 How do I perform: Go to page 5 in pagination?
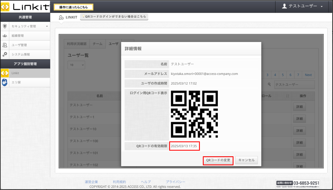(x=283, y=75)
